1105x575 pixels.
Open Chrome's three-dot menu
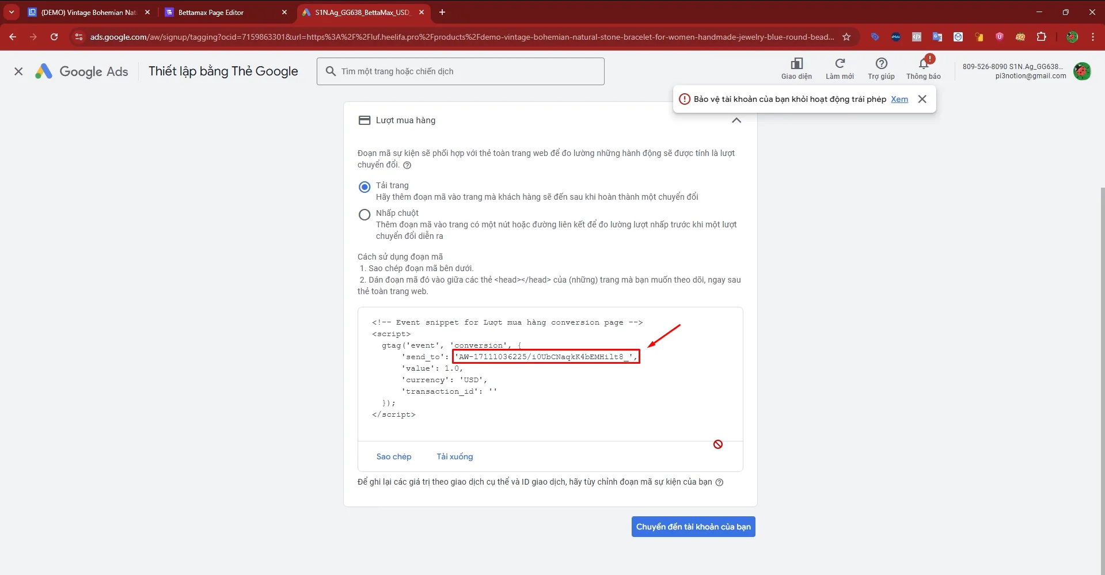[1092, 37]
